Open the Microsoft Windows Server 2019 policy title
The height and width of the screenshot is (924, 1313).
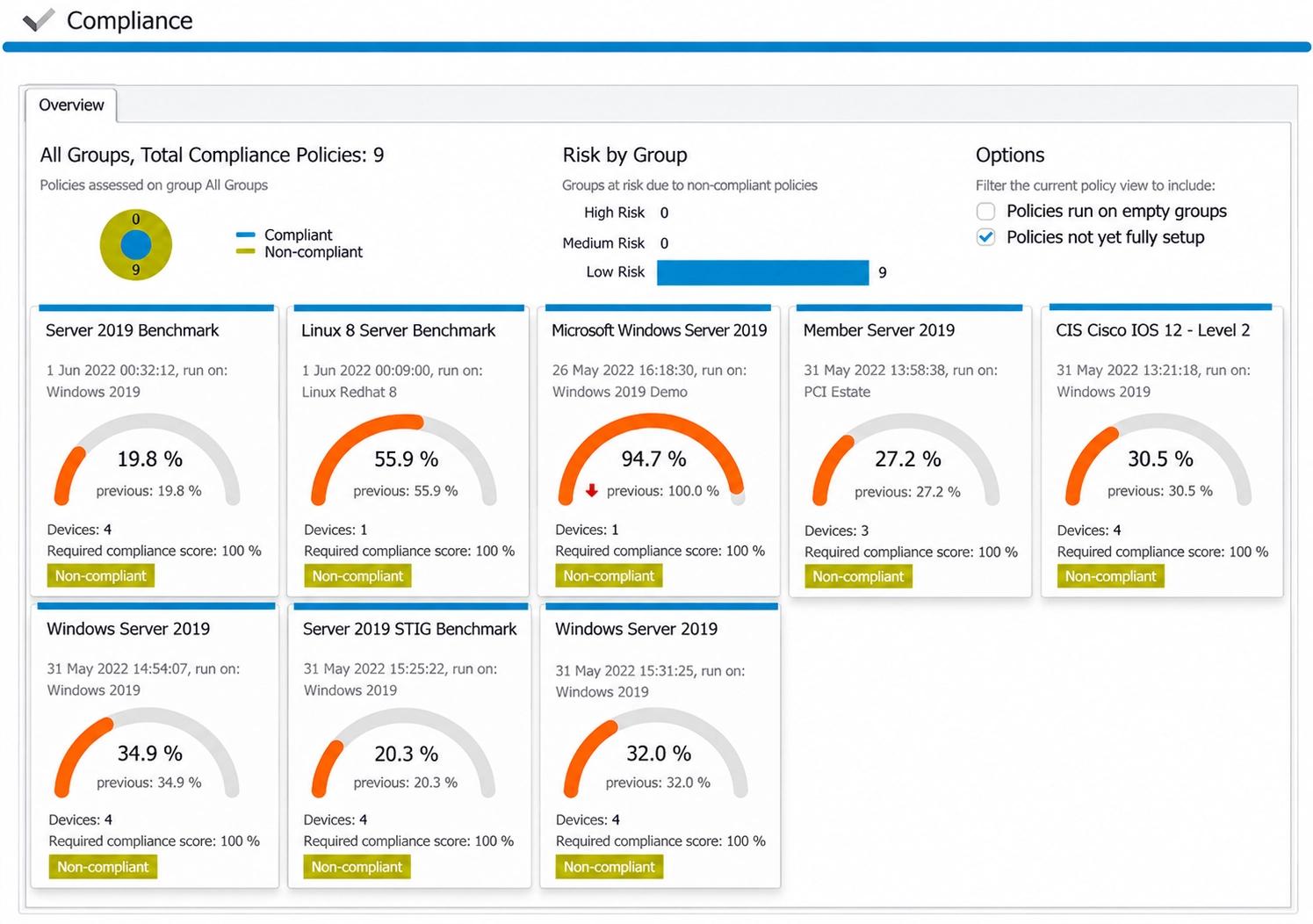659,330
